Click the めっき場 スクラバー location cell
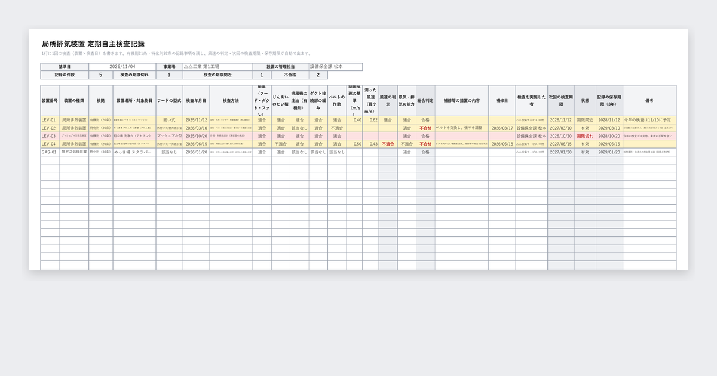Screen dimensions: 717x376 coord(134,152)
